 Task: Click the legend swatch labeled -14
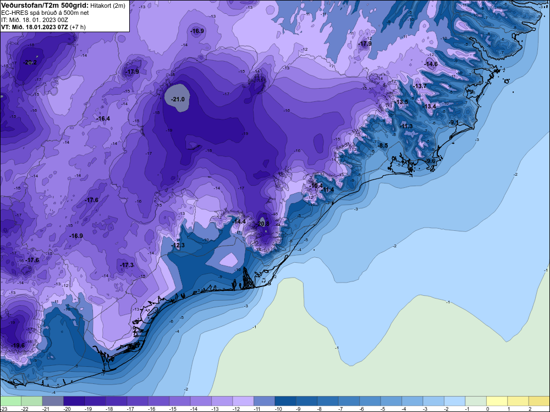201,401
